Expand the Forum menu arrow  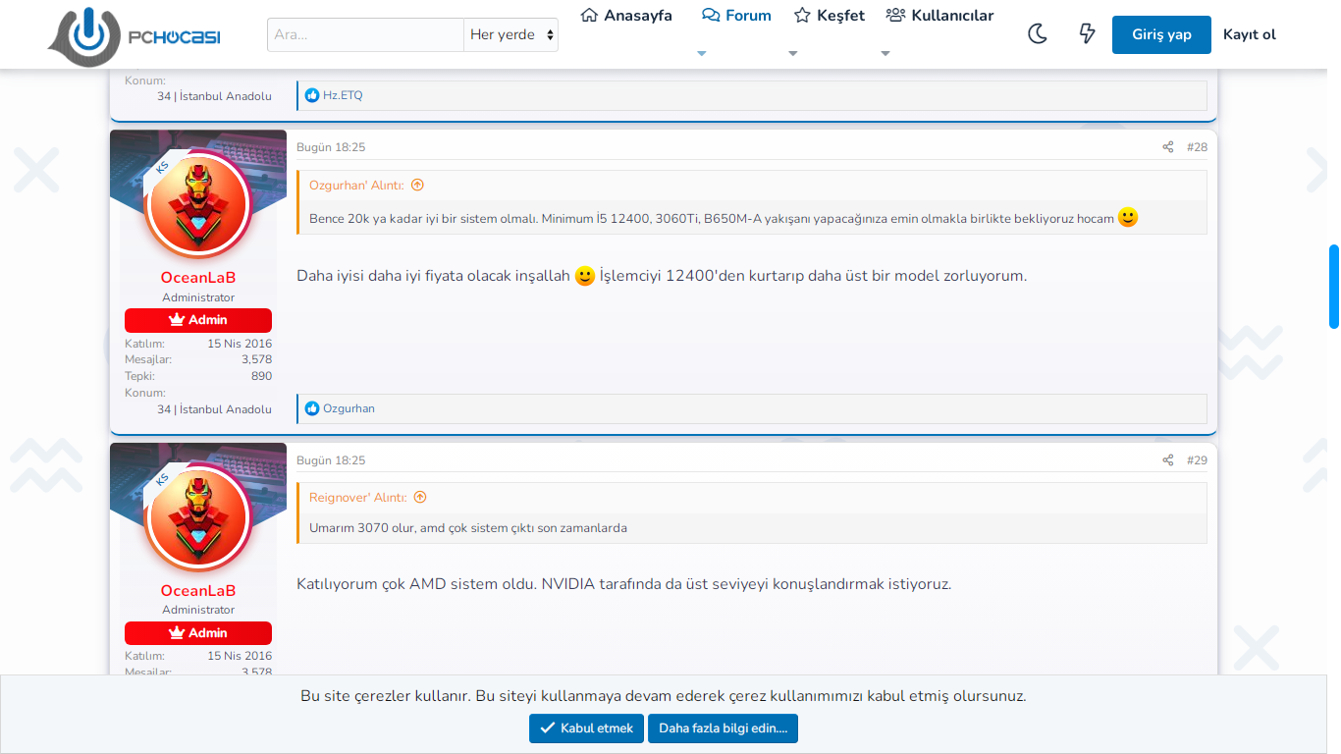pyautogui.click(x=701, y=54)
